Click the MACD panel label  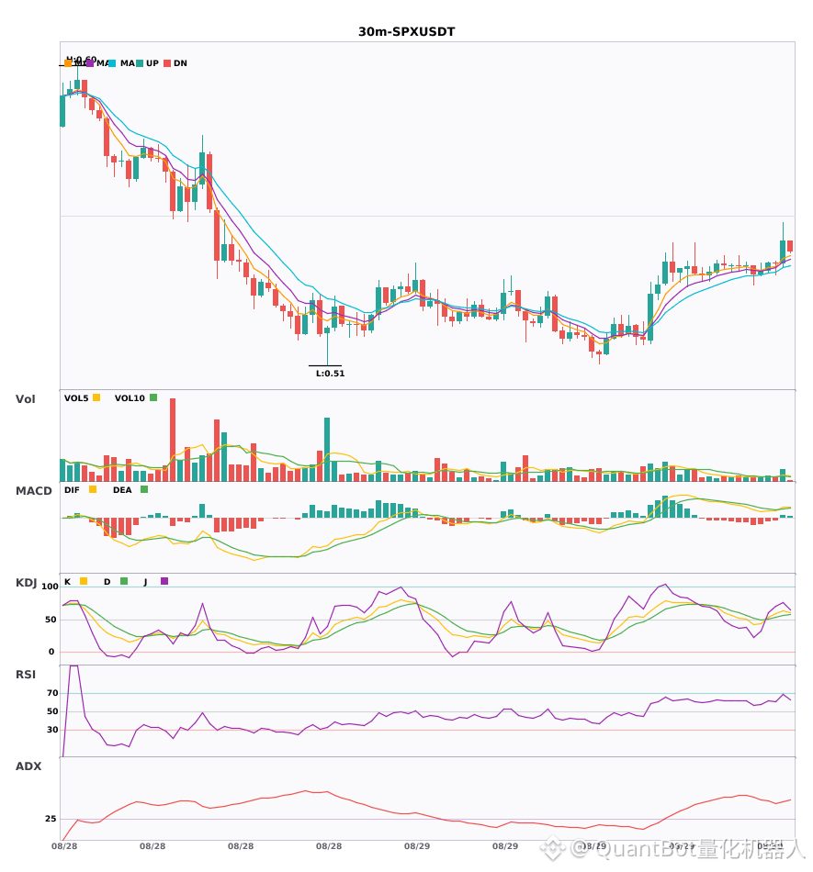33,491
